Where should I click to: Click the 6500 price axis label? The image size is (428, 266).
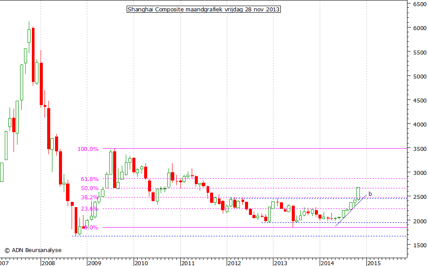420,4
